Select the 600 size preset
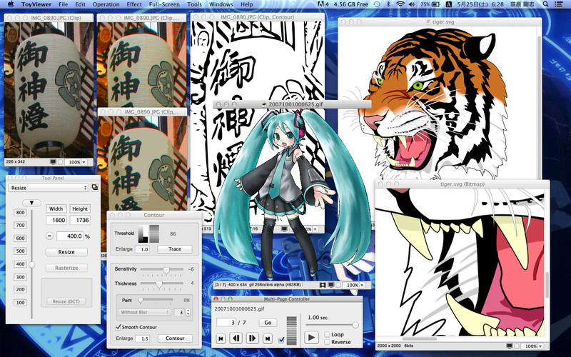The image size is (571, 357). click(x=21, y=238)
